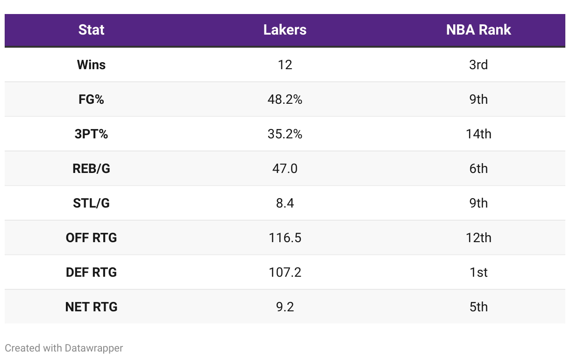Select the 35.2% three-point value

[x=285, y=134]
